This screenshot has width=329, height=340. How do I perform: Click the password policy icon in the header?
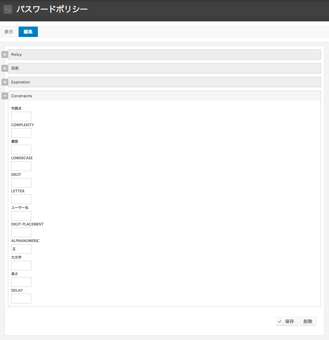8,9
